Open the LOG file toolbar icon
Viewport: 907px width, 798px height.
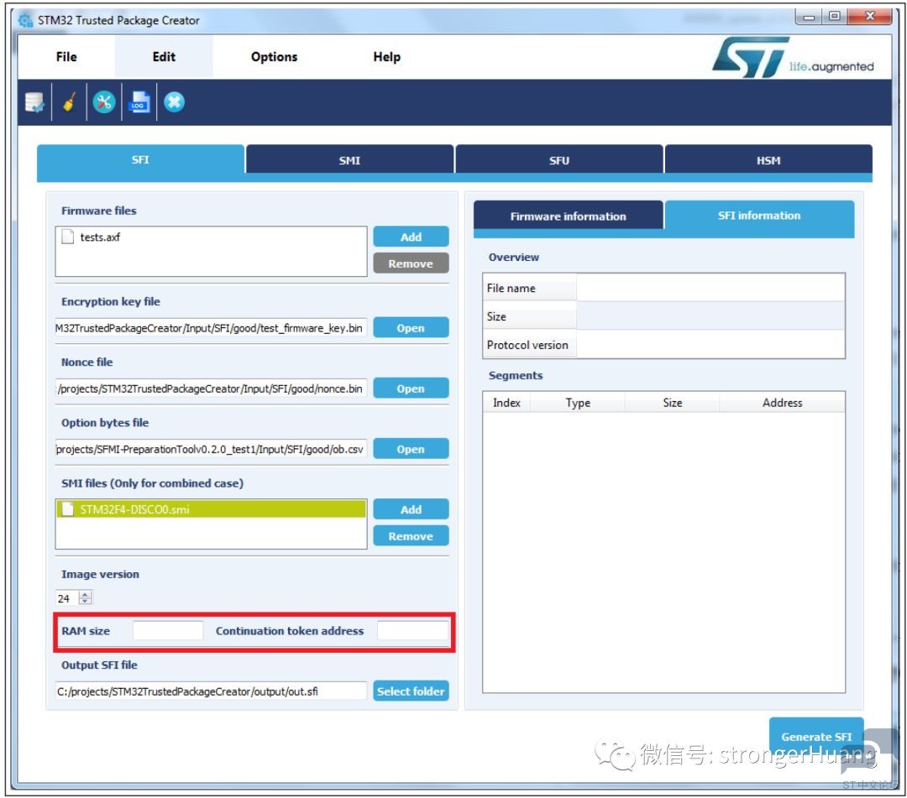(x=139, y=102)
